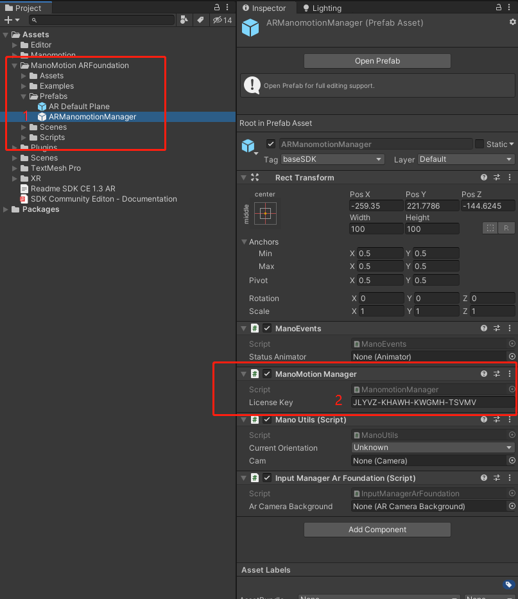Open ManoMotion Manager preset icon

point(497,374)
